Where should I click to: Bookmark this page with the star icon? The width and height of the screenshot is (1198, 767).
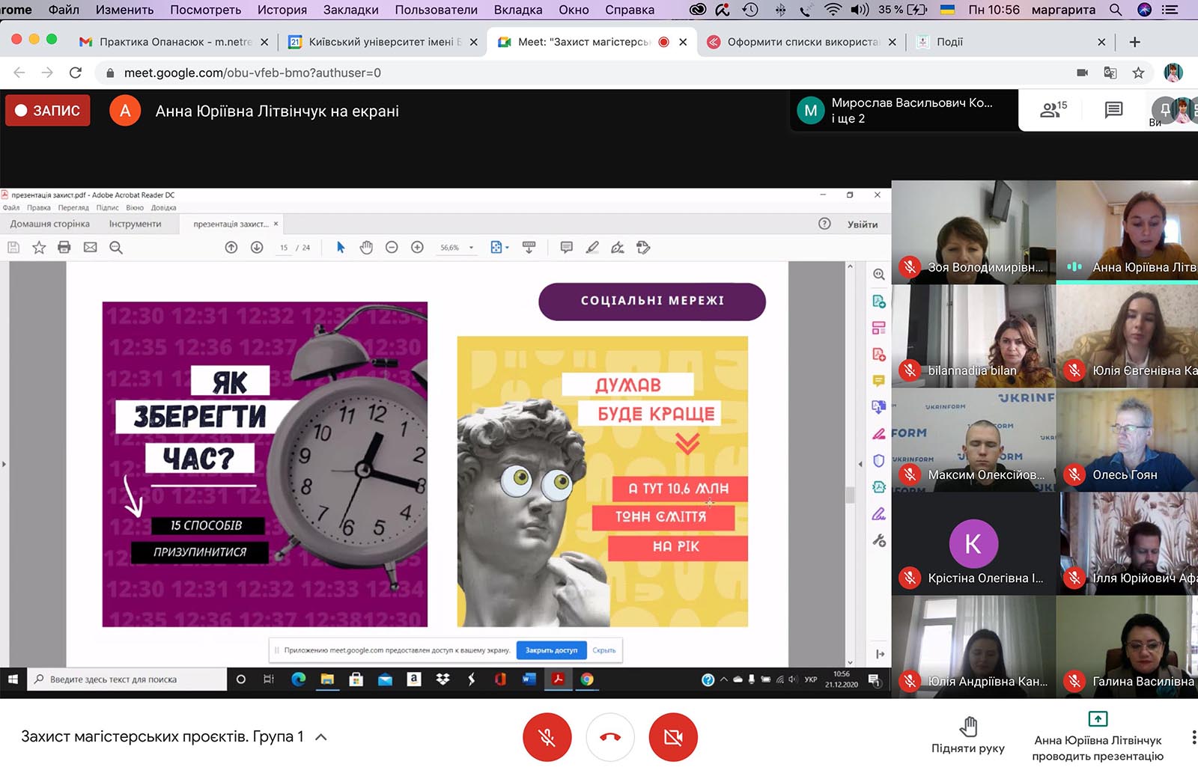pyautogui.click(x=1138, y=73)
